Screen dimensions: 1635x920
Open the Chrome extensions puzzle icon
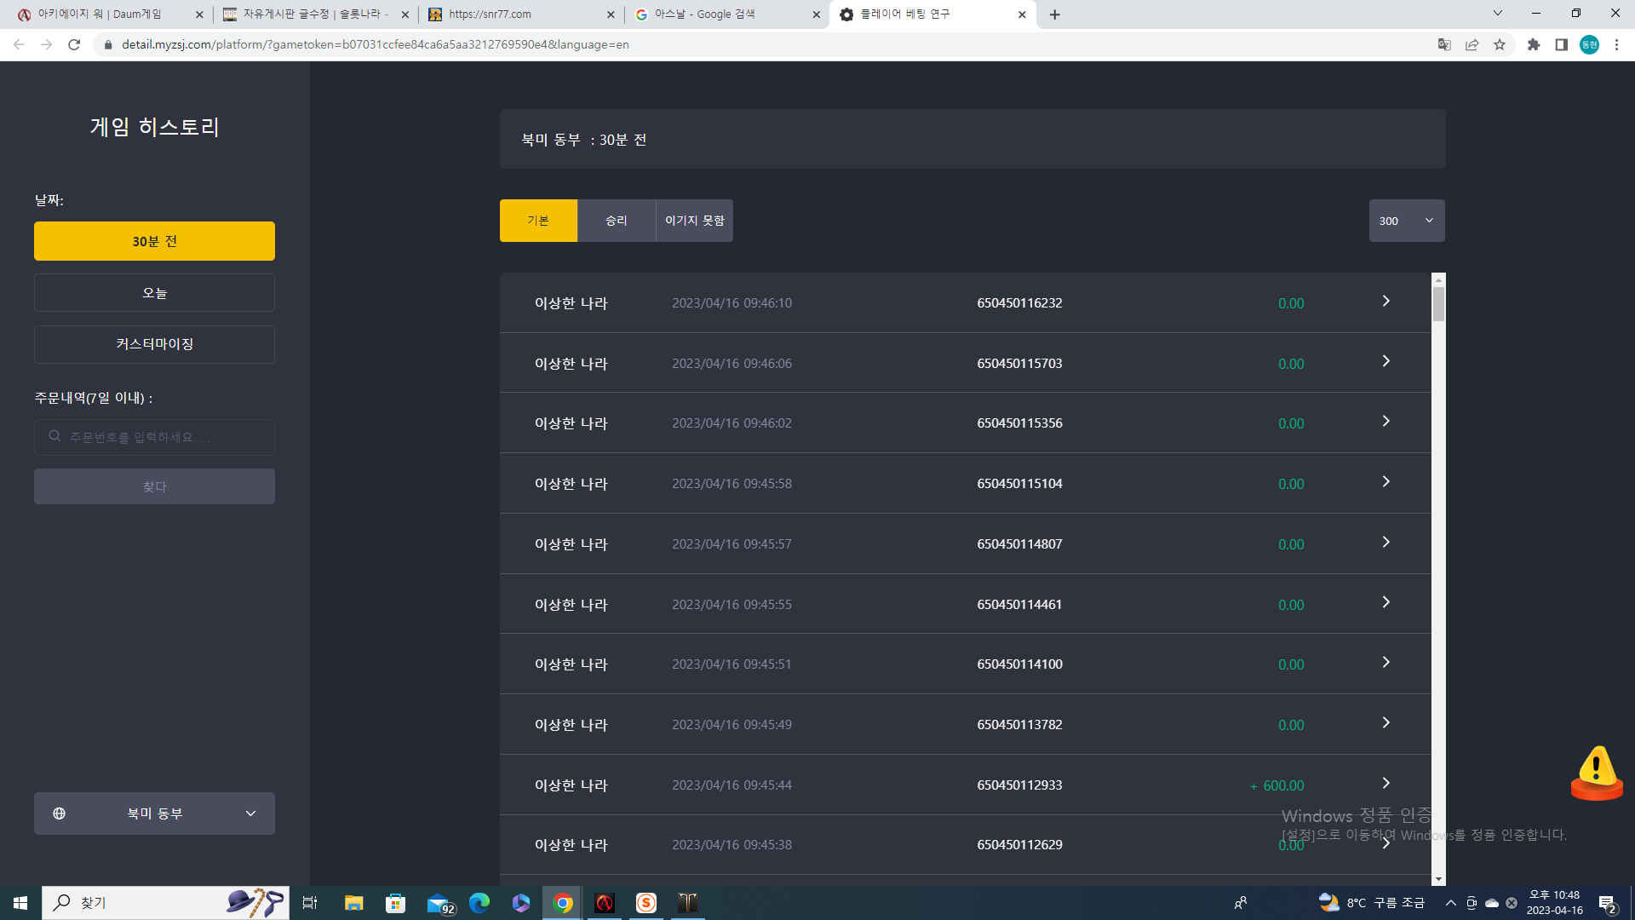pos(1534,44)
